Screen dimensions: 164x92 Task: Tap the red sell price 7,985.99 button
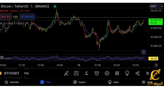[6, 17]
